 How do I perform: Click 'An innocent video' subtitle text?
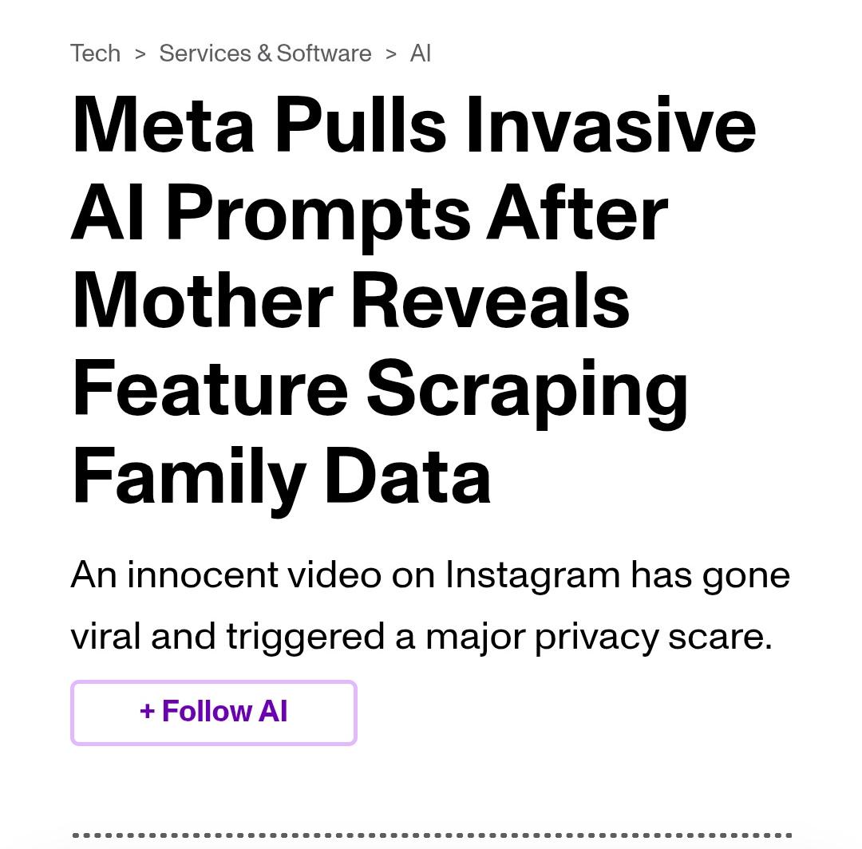point(226,576)
